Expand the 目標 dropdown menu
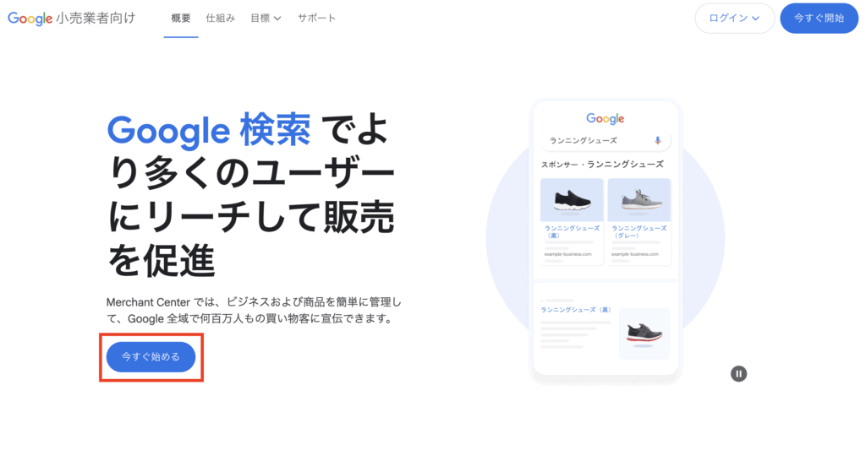 [266, 19]
